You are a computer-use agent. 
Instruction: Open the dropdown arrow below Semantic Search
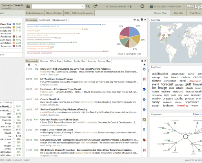tap(4, 13)
